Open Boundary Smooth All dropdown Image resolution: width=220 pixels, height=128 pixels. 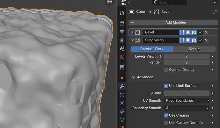click(x=187, y=108)
